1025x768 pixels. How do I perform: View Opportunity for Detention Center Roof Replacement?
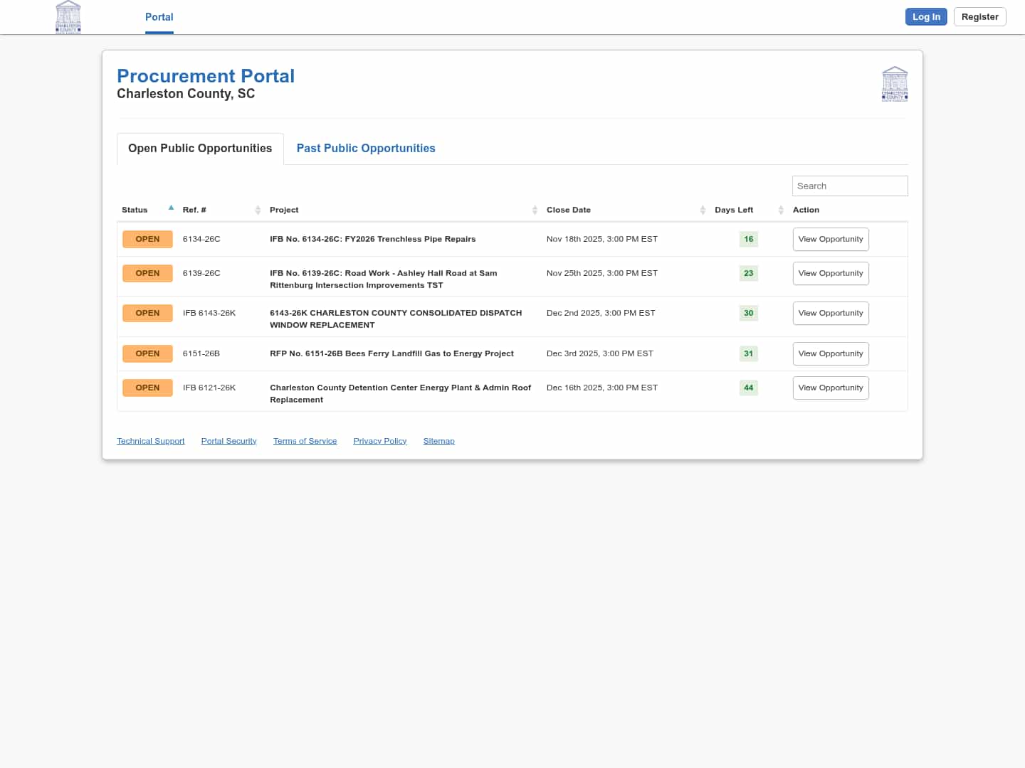click(830, 388)
